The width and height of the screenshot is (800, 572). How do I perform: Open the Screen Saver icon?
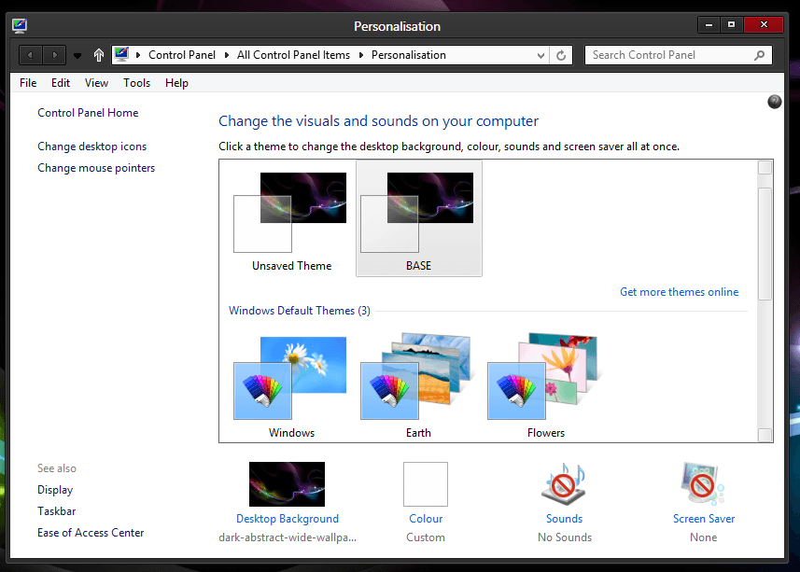(703, 484)
